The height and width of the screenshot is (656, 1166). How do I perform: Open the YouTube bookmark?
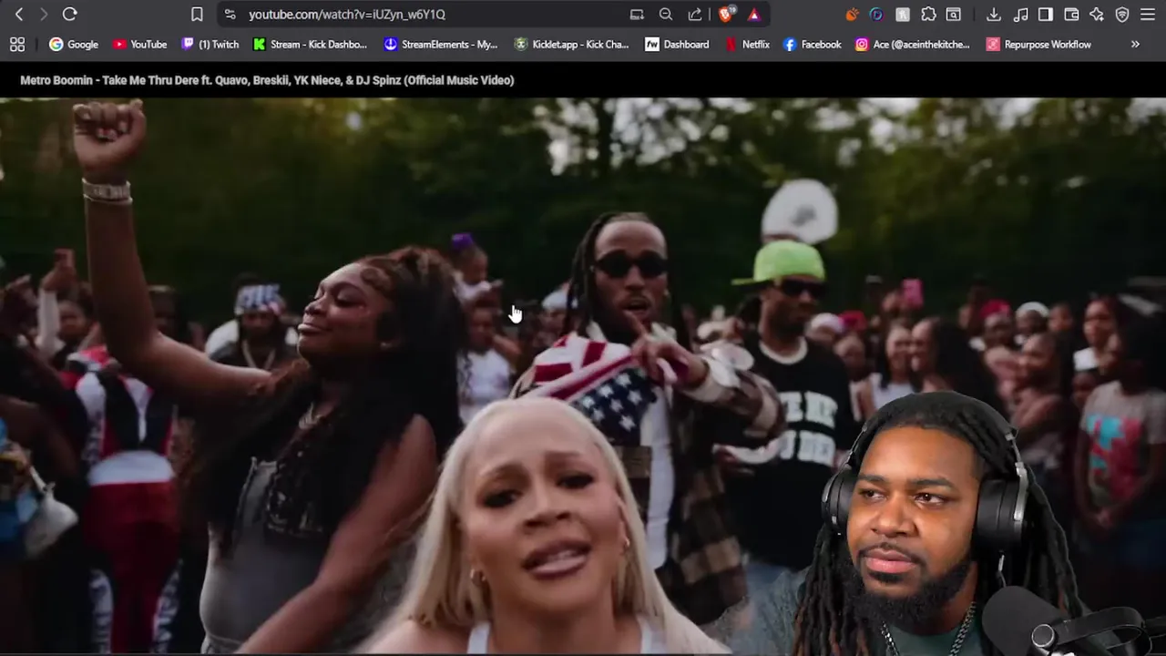tap(140, 44)
